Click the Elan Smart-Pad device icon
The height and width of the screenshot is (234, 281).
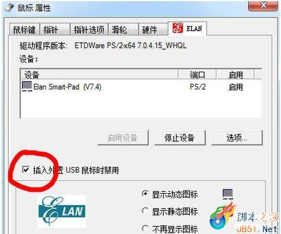27,86
